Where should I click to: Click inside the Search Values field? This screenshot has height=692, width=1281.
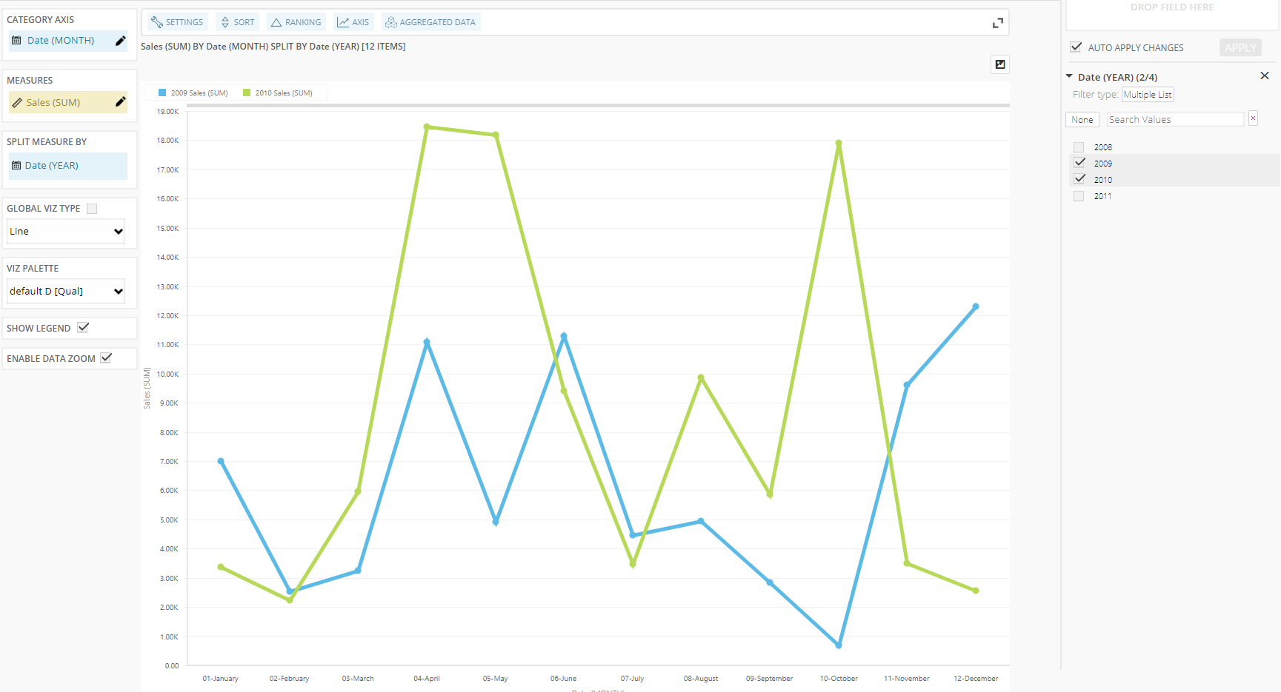coord(1174,118)
